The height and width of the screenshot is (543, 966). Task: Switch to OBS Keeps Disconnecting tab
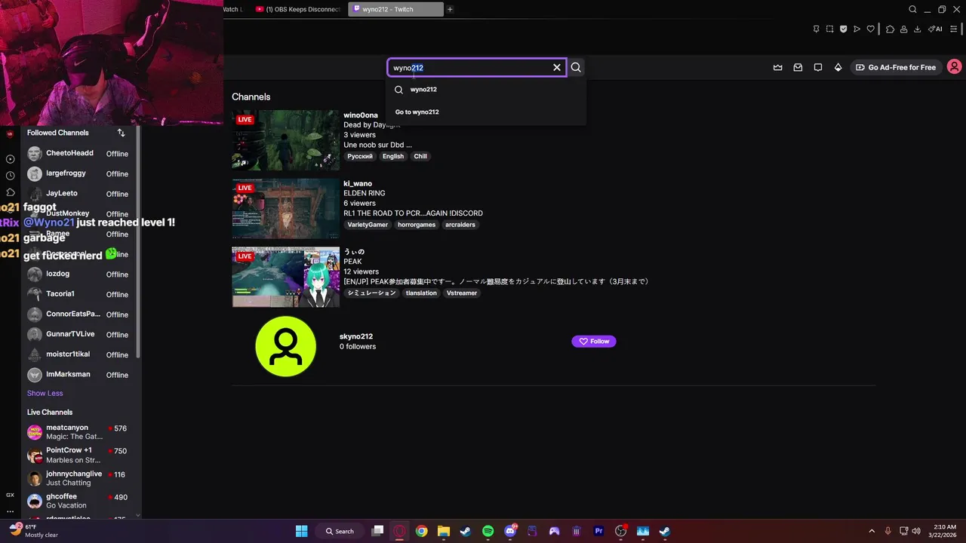[297, 9]
